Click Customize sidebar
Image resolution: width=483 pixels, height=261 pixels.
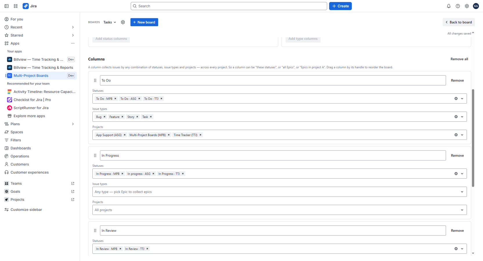[40, 210]
